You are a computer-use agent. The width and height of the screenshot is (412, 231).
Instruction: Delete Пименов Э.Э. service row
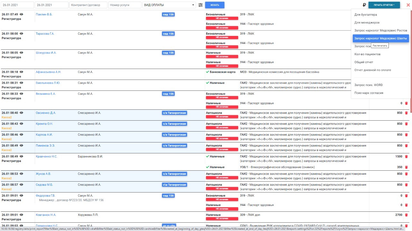406,146
